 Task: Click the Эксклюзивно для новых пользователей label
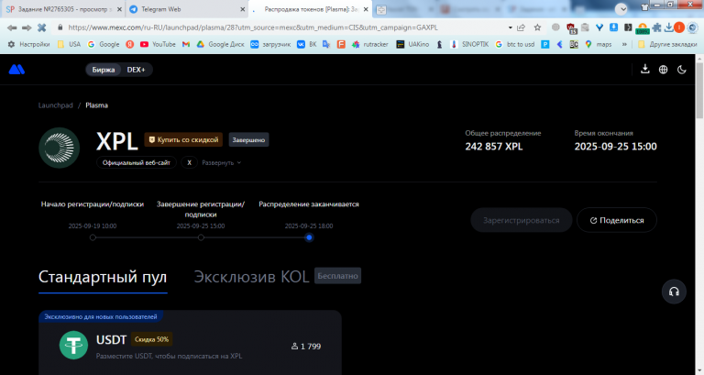pos(101,316)
